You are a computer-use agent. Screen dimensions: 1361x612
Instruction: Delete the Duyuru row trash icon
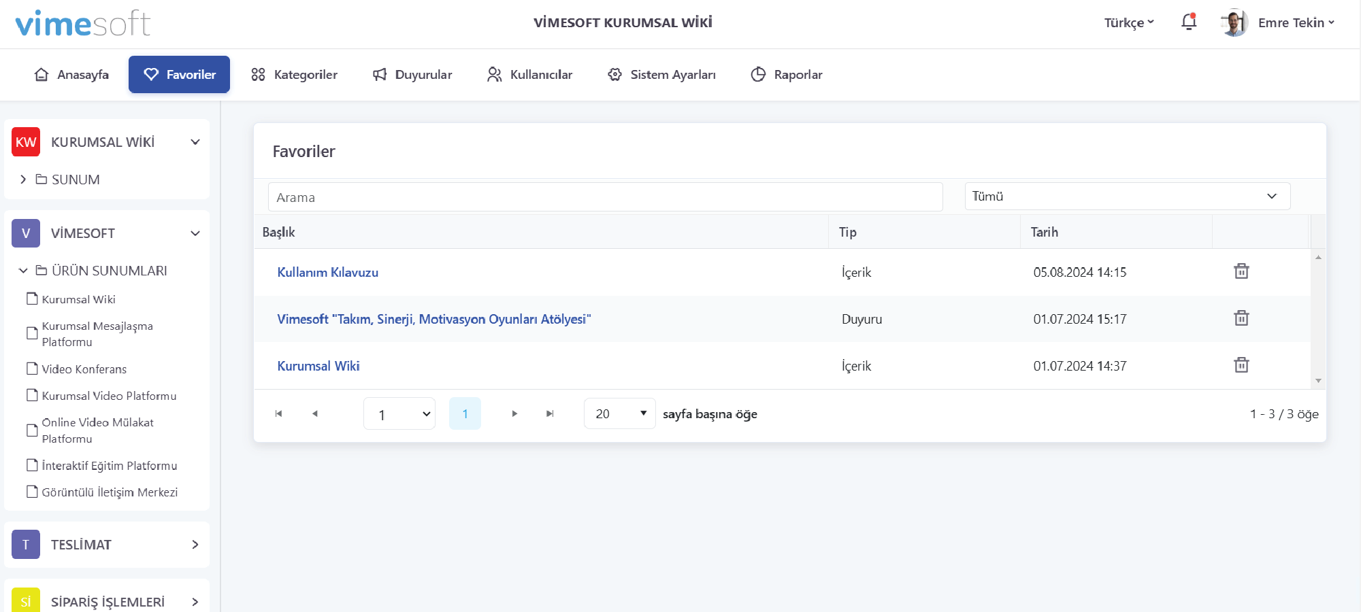coord(1241,318)
